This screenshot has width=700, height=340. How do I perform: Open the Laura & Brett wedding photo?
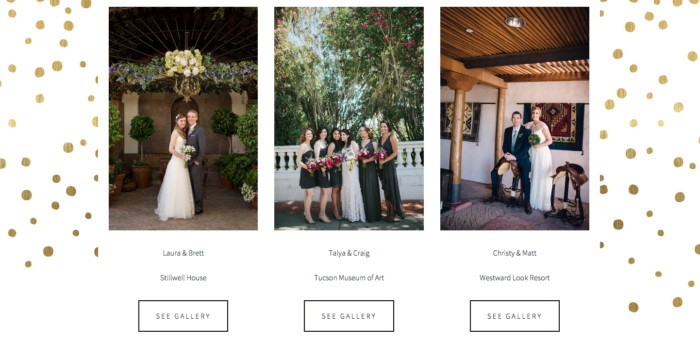183,118
